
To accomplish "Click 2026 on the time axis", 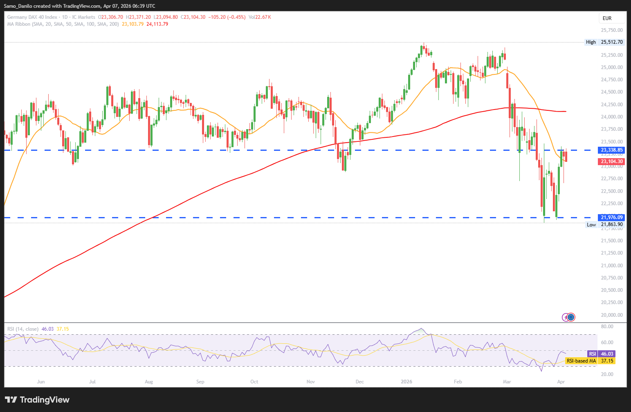I will (406, 382).
